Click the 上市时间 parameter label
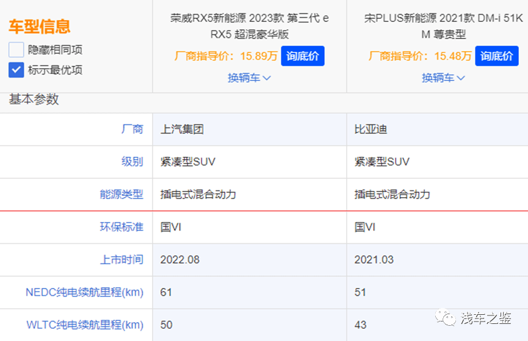This screenshot has height=341, width=528. click(x=121, y=259)
